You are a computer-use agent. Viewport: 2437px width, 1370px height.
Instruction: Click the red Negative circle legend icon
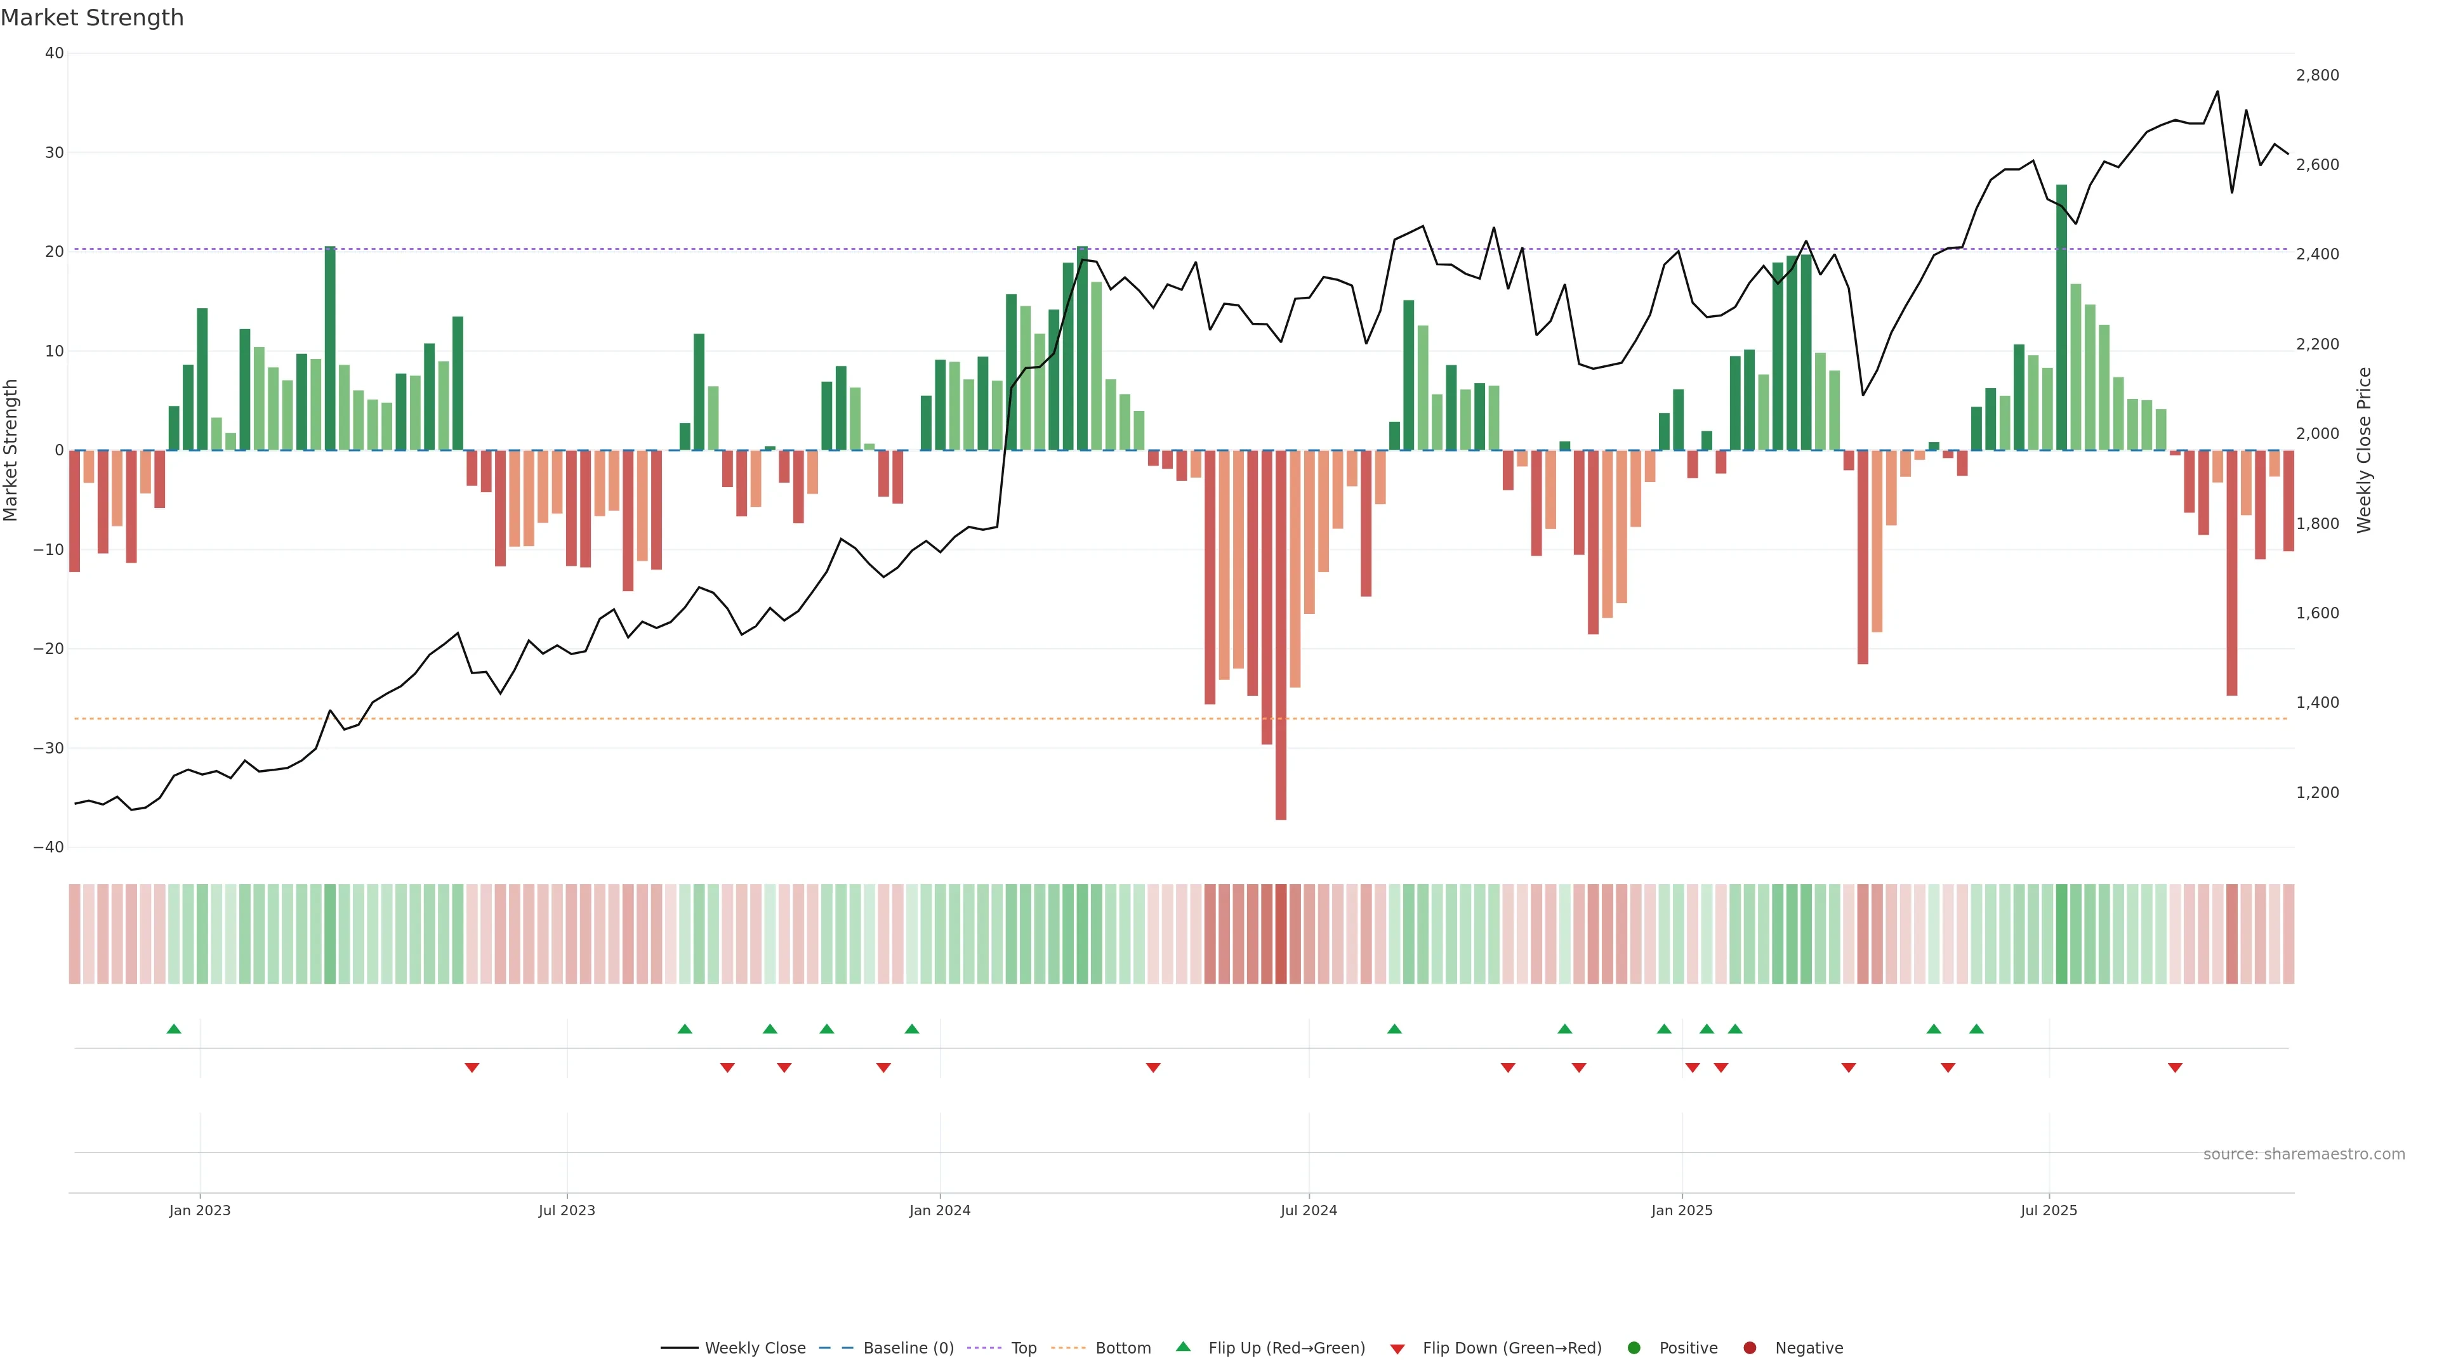tap(1749, 1347)
